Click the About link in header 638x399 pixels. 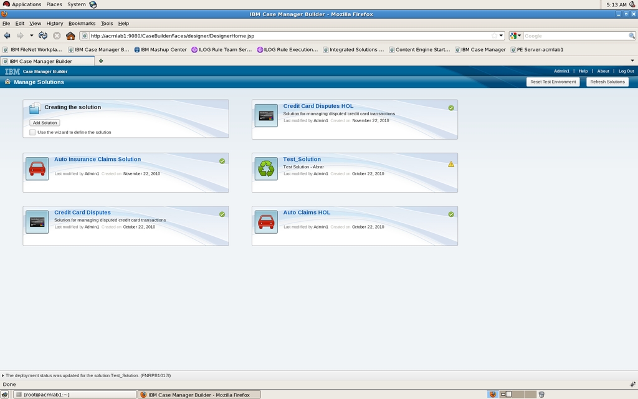click(x=603, y=71)
